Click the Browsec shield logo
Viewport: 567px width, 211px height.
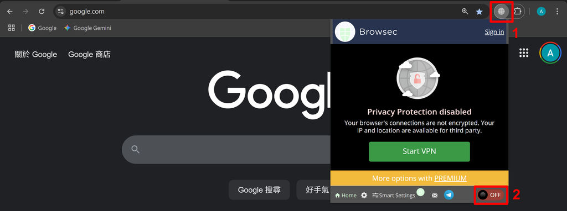[345, 31]
